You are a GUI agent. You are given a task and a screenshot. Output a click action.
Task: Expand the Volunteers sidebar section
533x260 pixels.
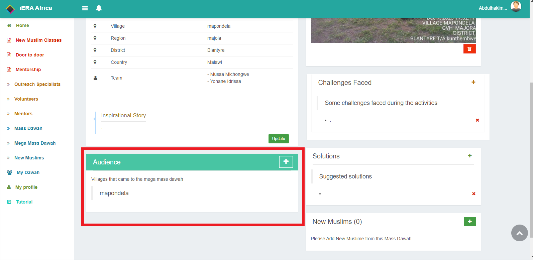26,99
